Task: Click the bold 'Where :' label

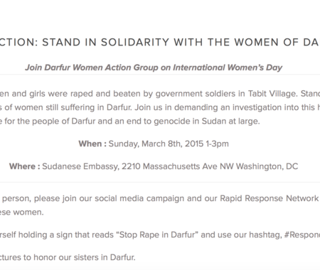Action: (24, 166)
